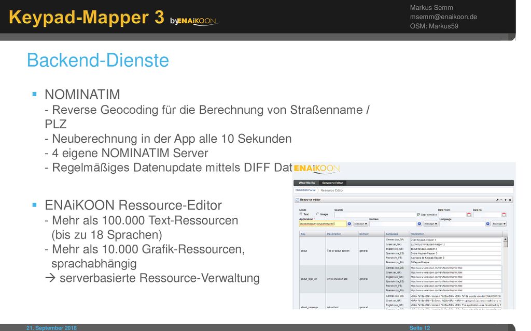
Task: Click the Backend-Dienste heading
Action: (x=98, y=61)
